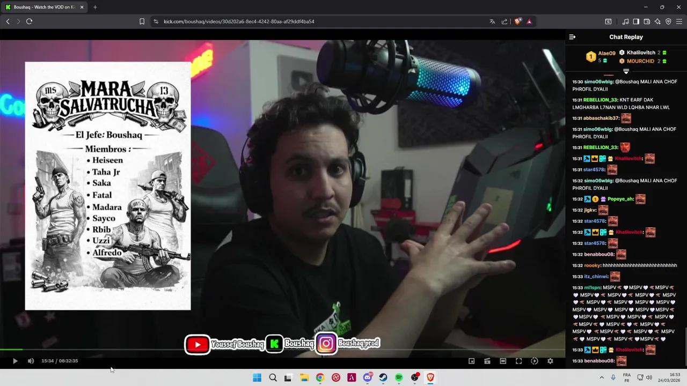Open the Leo AI assistant
Image resolution: width=687 pixels, height=386 pixels.
click(x=657, y=21)
